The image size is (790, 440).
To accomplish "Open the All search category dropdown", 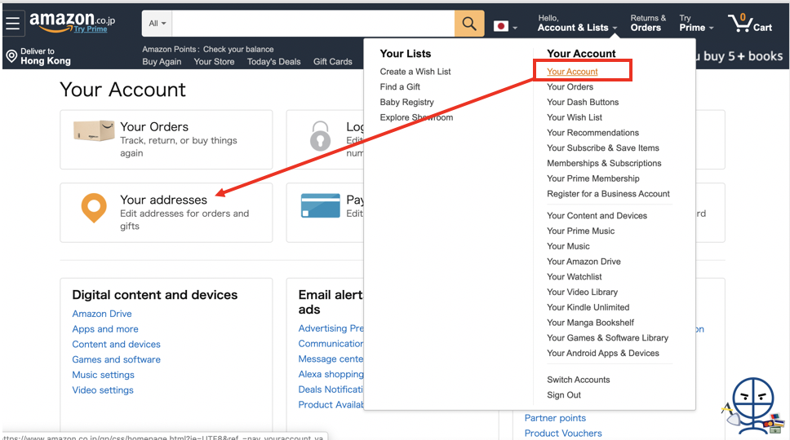I will tap(158, 24).
